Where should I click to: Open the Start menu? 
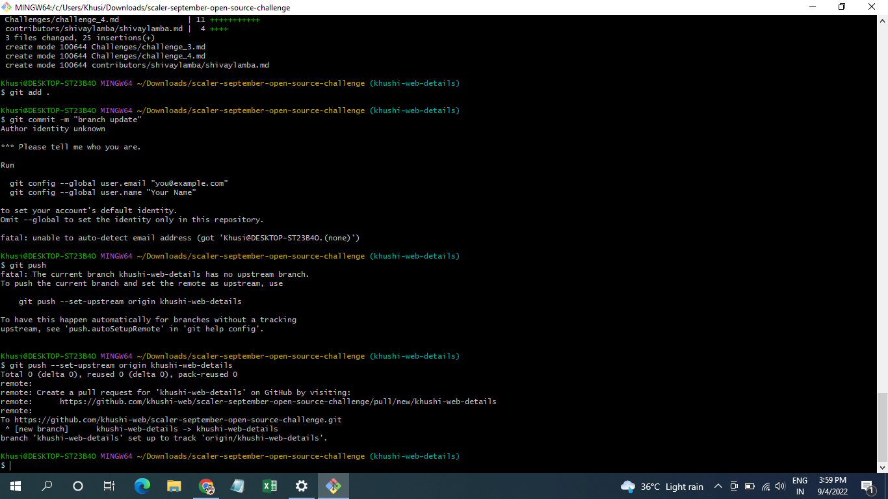[x=14, y=485]
